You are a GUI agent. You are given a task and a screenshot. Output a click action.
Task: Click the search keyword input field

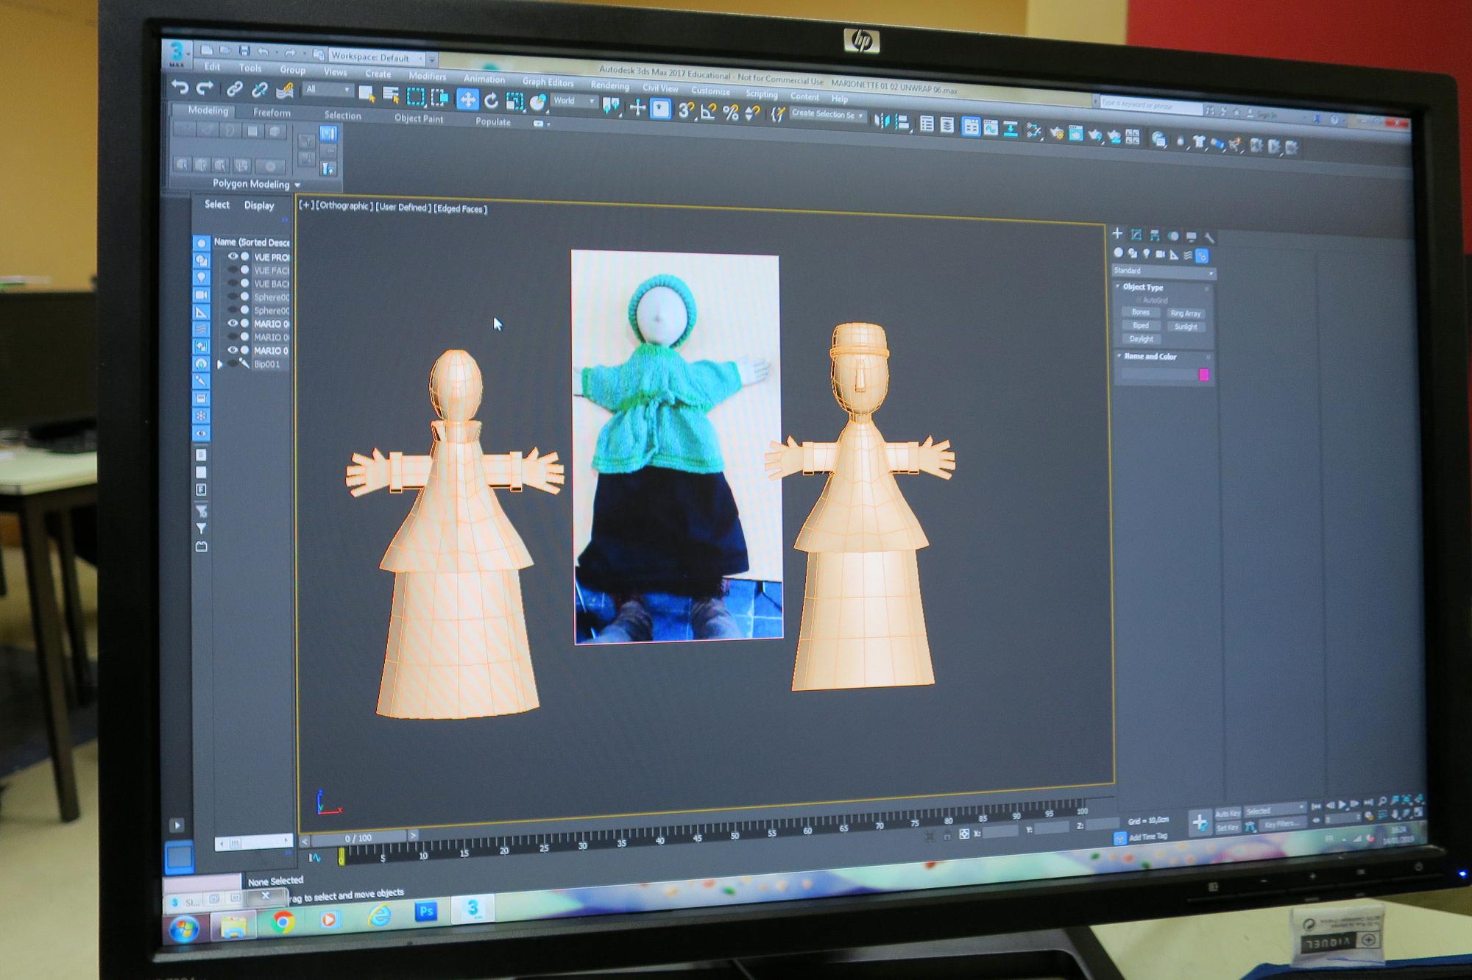coord(1151,106)
